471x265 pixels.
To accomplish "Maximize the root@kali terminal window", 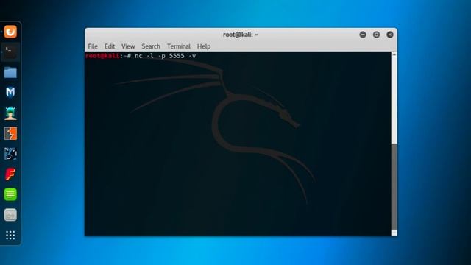I will [x=376, y=35].
